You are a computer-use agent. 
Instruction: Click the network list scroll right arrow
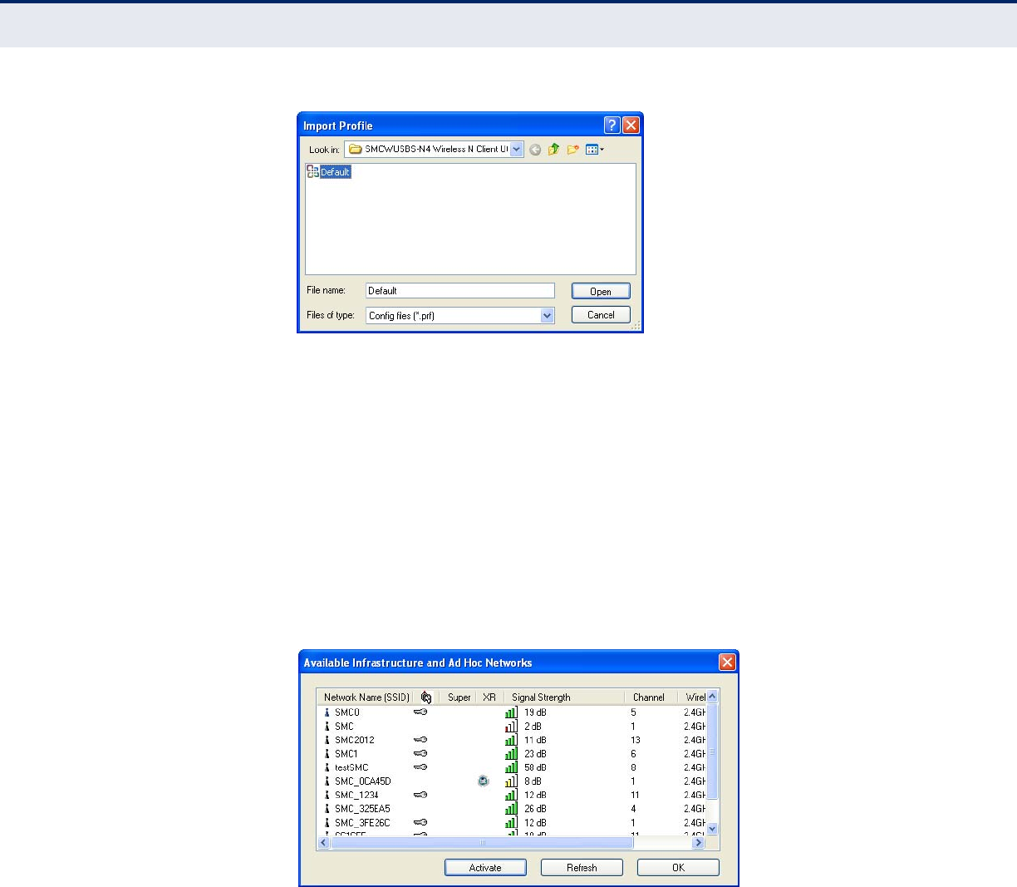699,843
